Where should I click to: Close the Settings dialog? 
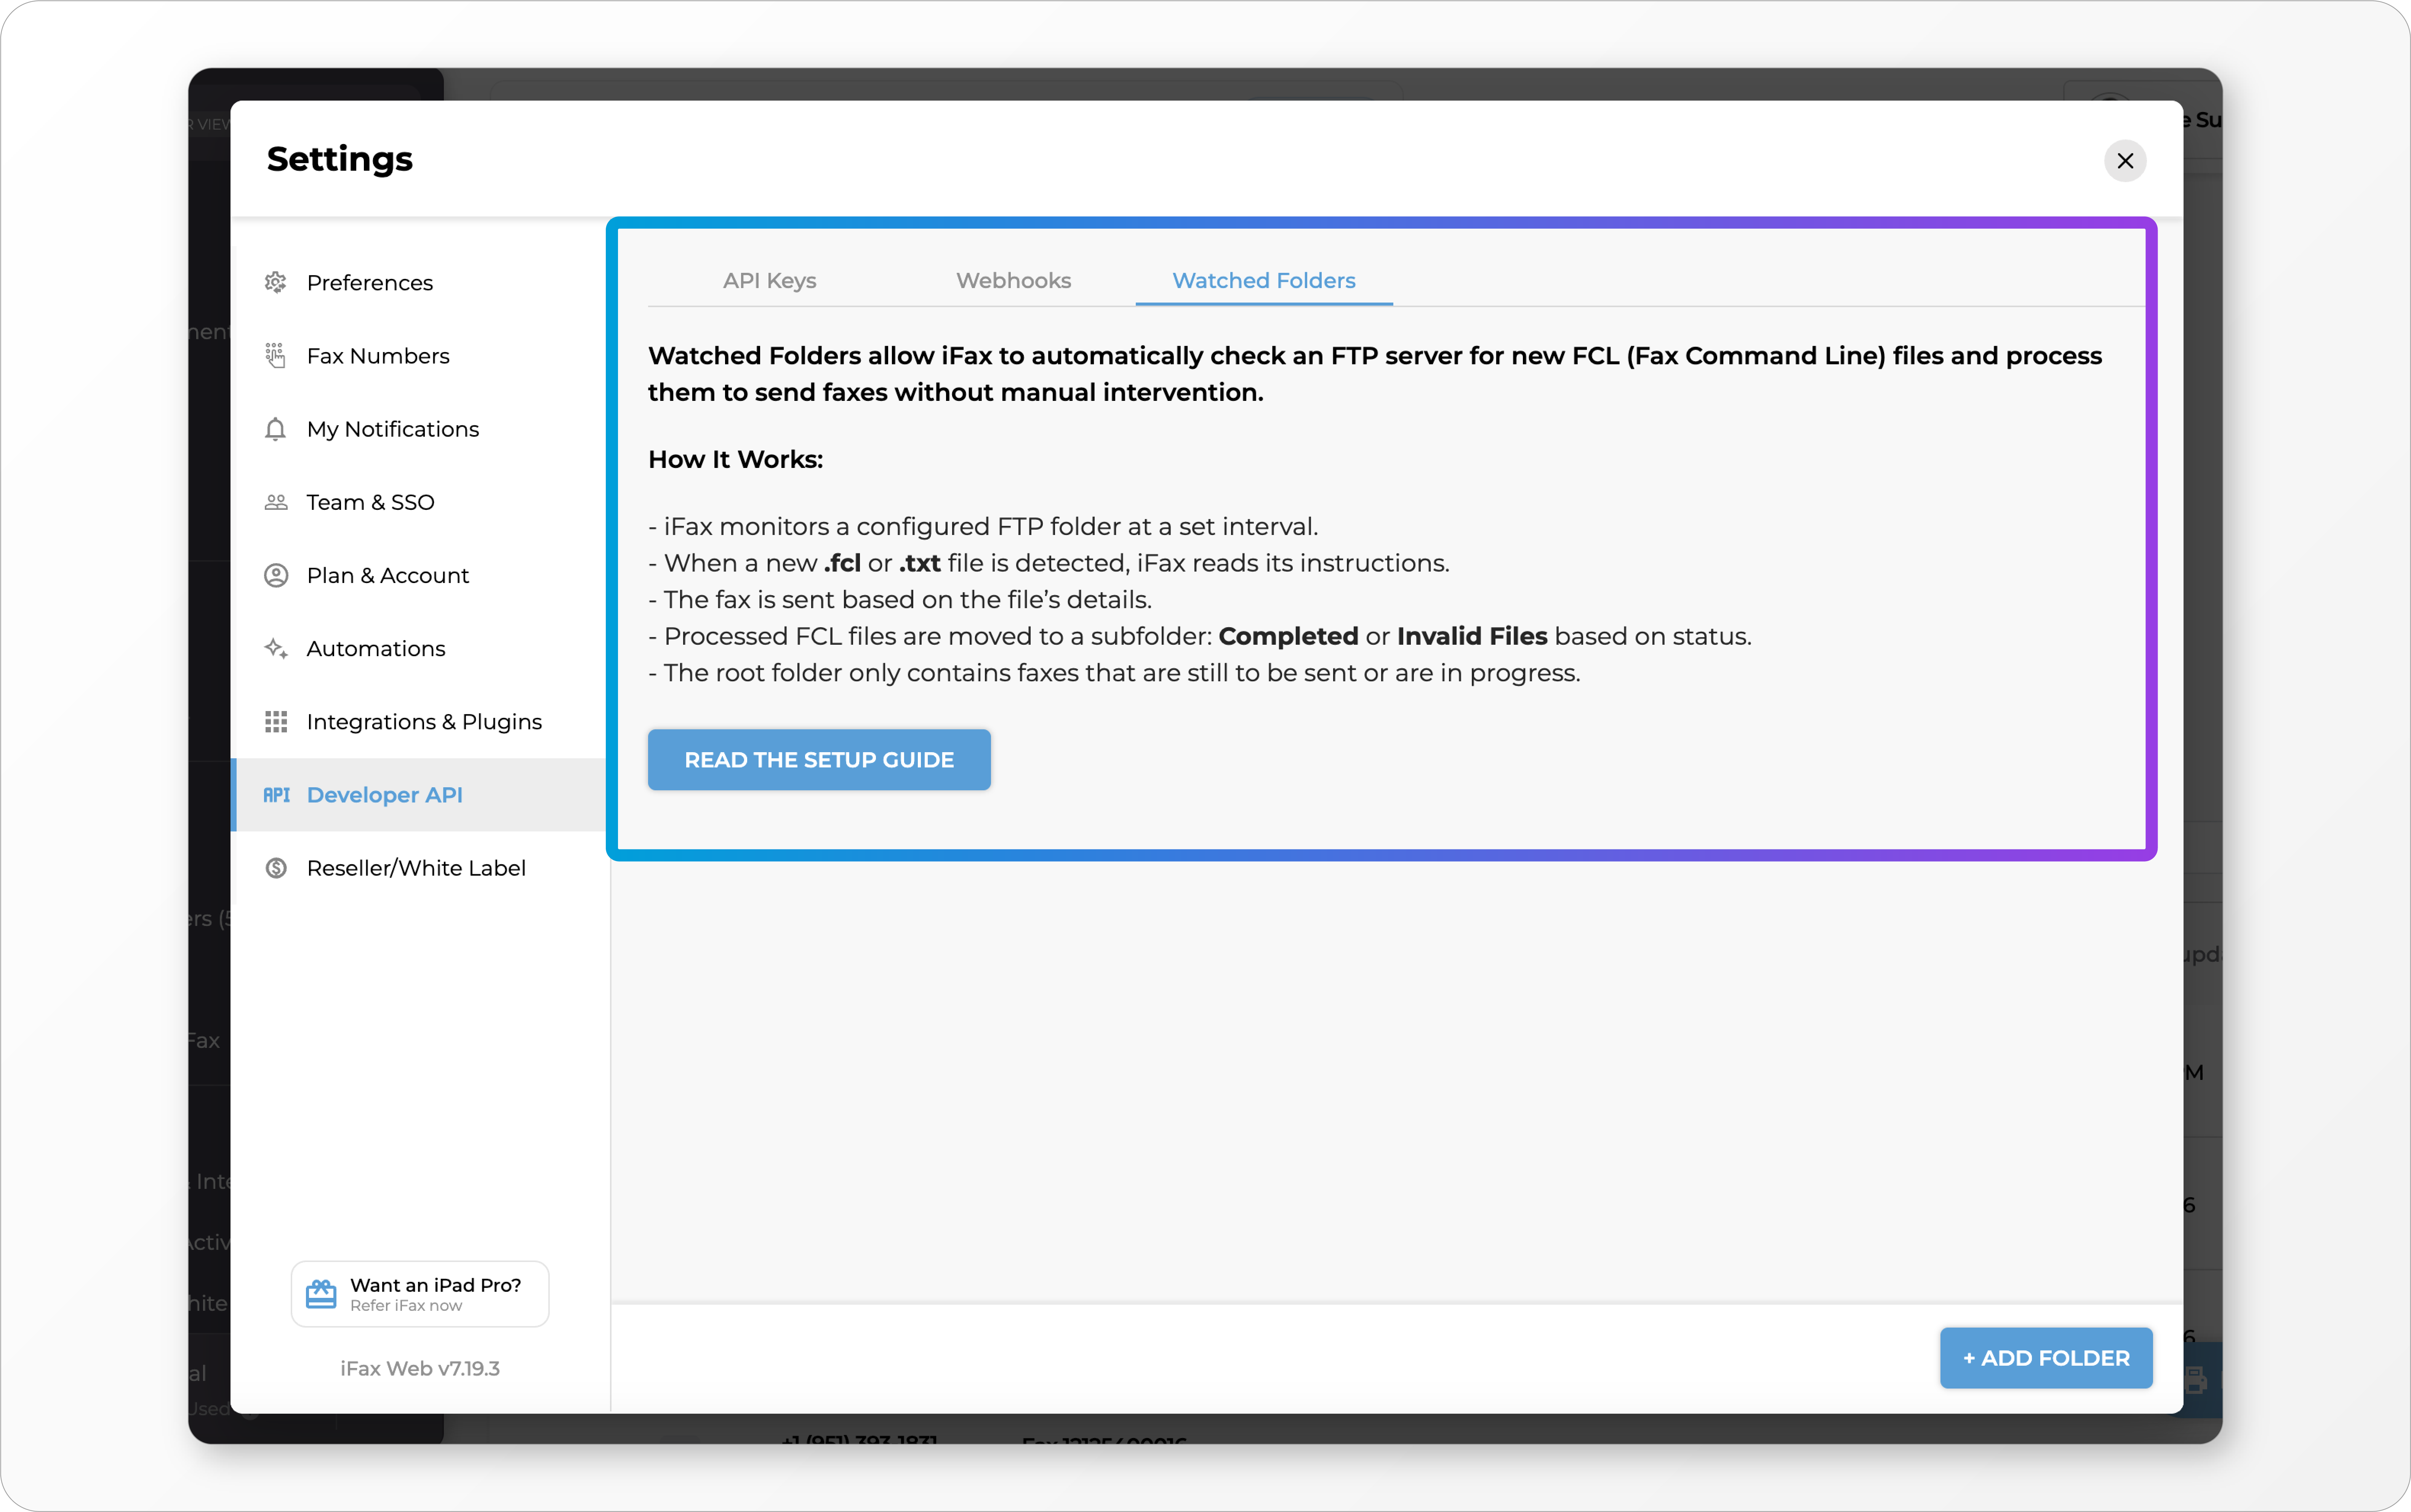tap(2125, 161)
